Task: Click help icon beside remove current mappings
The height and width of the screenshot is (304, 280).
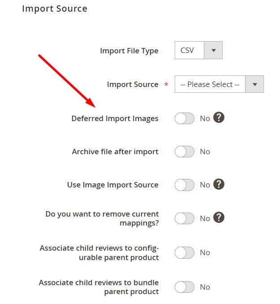Action: [x=219, y=218]
